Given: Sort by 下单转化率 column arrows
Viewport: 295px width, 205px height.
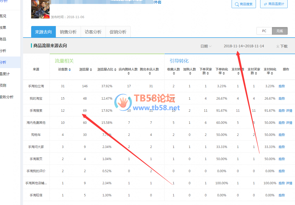Looking at the screenshot, I should point(224,73).
